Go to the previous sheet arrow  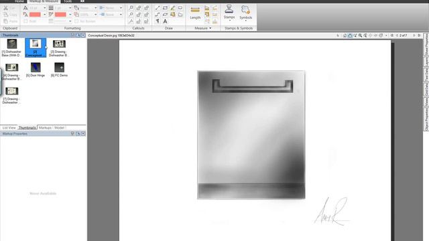[x=397, y=35]
